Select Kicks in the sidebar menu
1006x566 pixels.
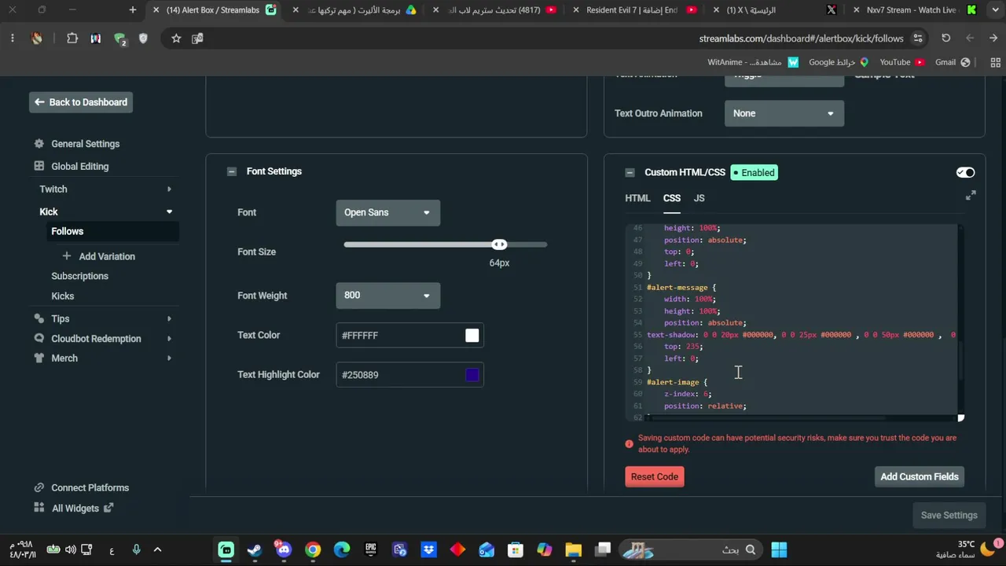coord(63,296)
